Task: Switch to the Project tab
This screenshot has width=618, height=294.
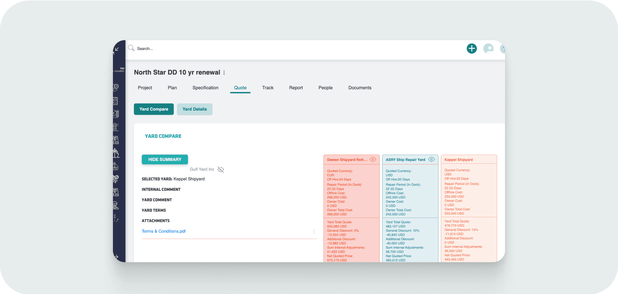Action: [145, 87]
